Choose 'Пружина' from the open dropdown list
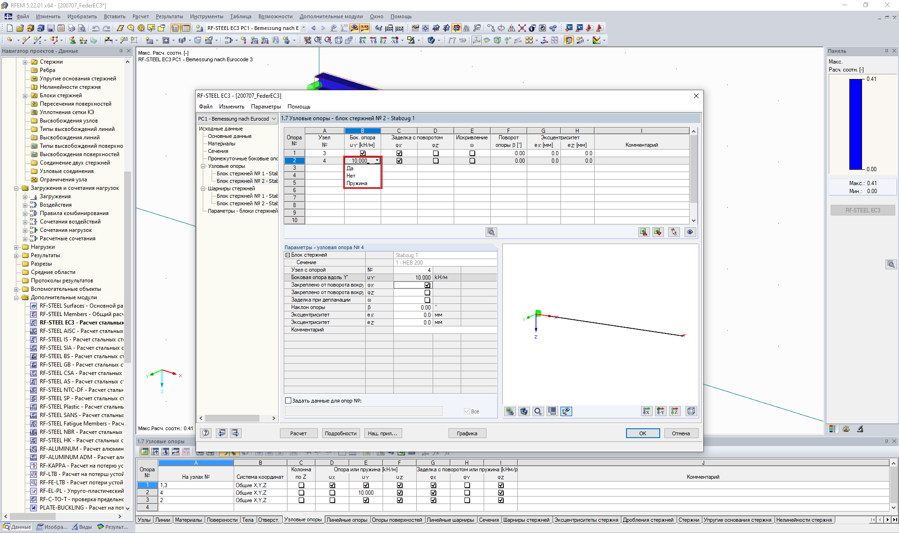The image size is (899, 533). pyautogui.click(x=357, y=183)
